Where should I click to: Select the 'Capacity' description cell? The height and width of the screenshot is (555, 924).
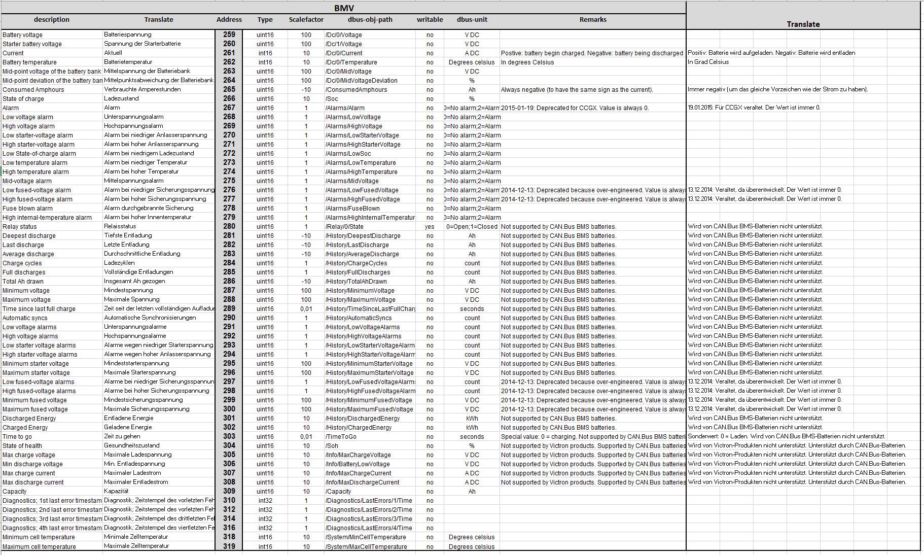pos(52,492)
